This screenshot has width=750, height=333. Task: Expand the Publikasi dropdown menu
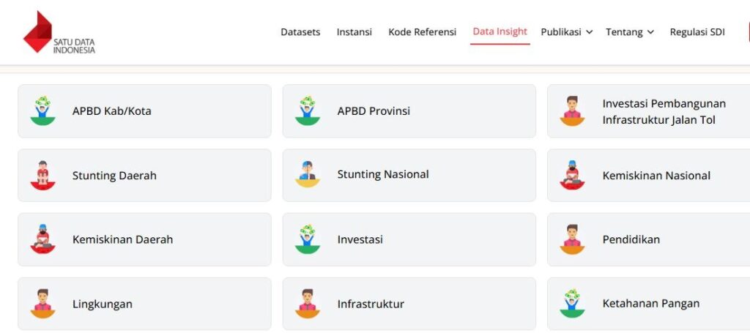[x=566, y=32]
